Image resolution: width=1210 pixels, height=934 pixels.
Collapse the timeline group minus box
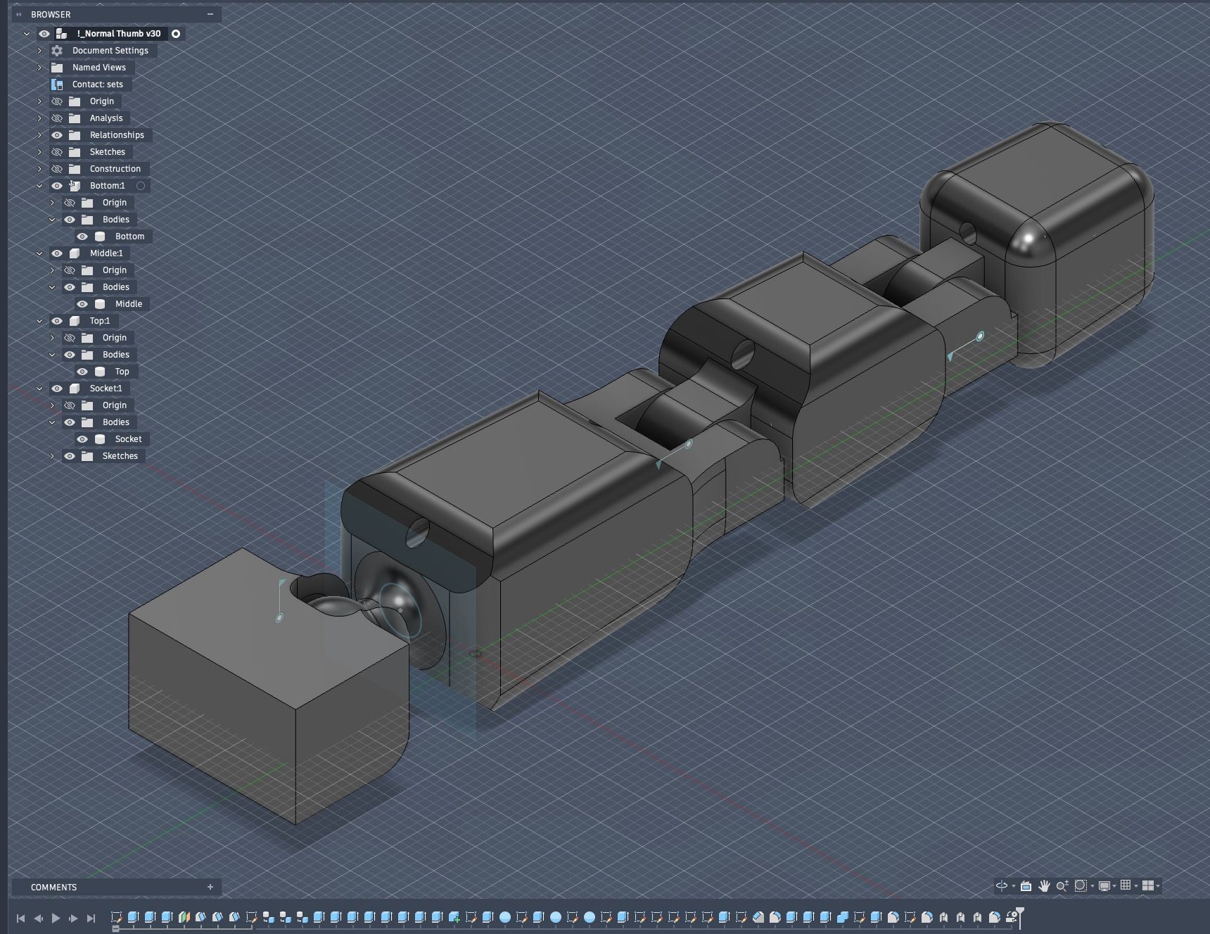coord(115,928)
